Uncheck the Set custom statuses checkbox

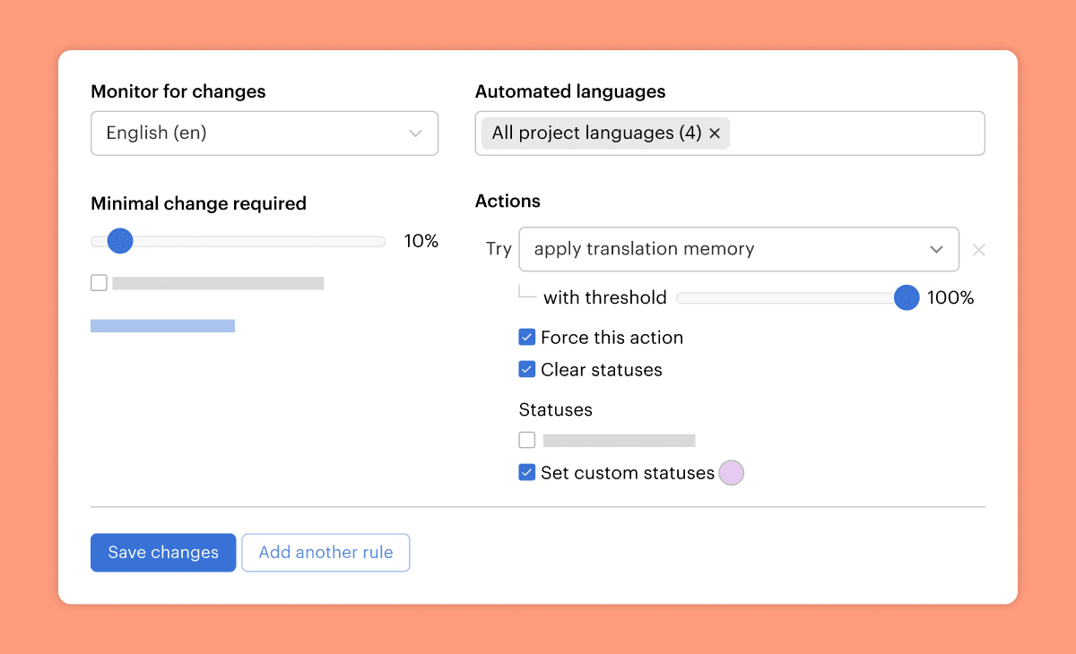coord(527,473)
